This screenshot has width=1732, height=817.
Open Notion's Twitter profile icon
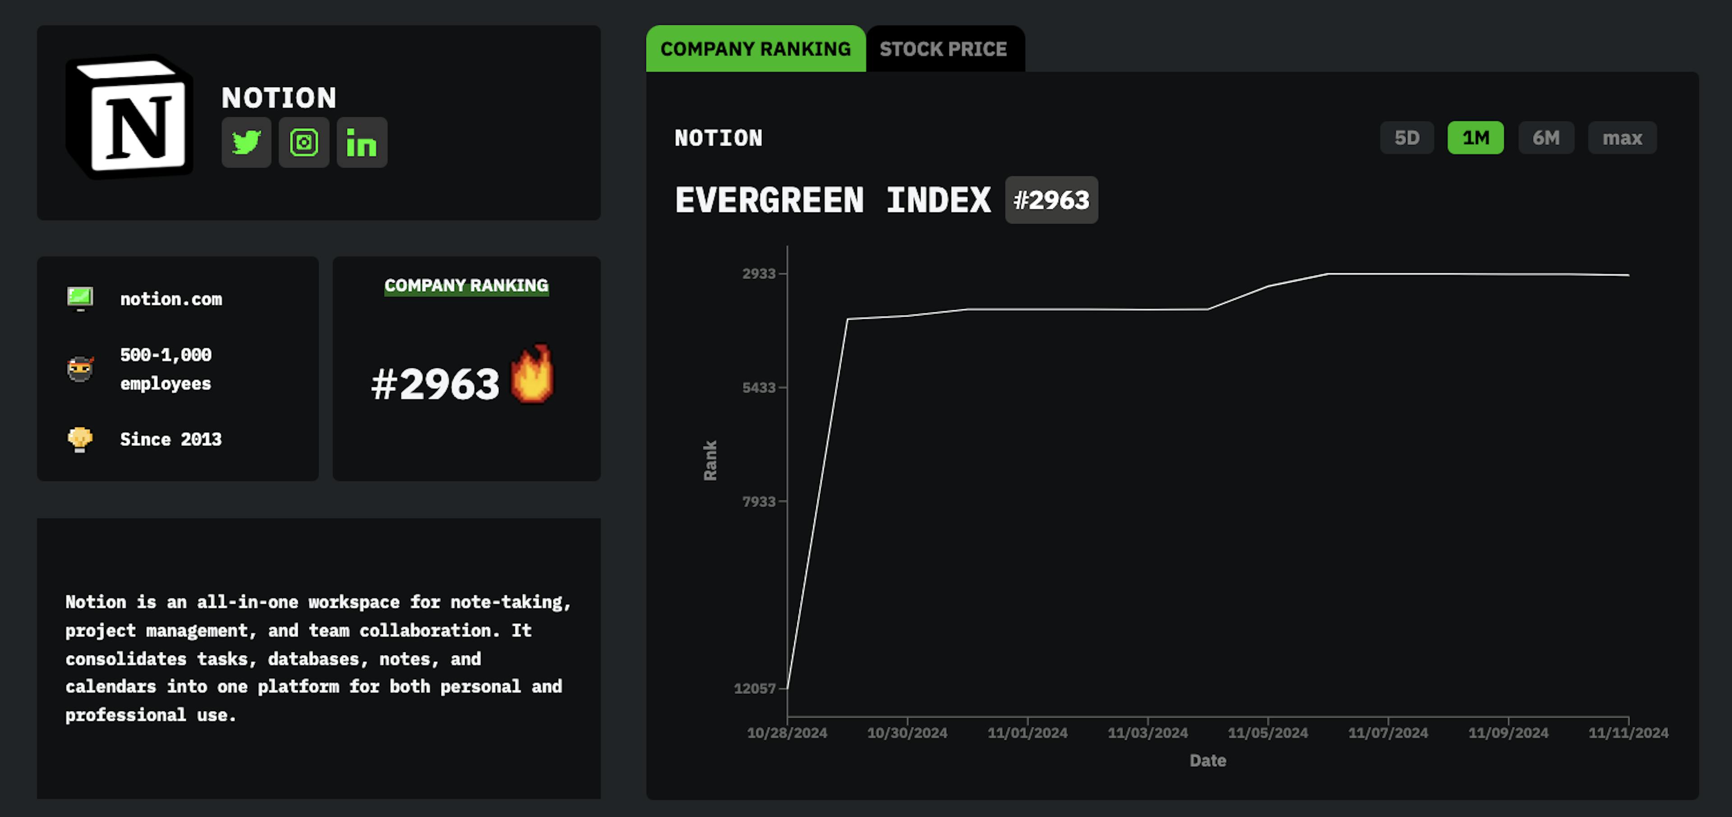[x=246, y=142]
